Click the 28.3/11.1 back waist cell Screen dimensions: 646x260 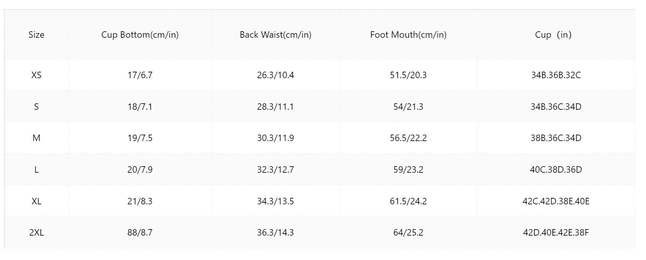pos(276,107)
